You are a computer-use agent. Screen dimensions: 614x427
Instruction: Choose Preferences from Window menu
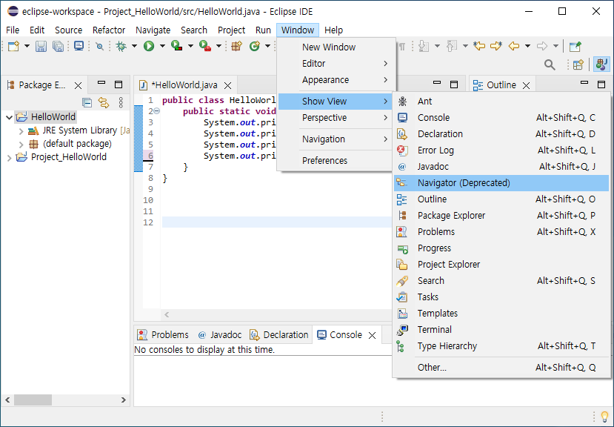click(x=336, y=160)
